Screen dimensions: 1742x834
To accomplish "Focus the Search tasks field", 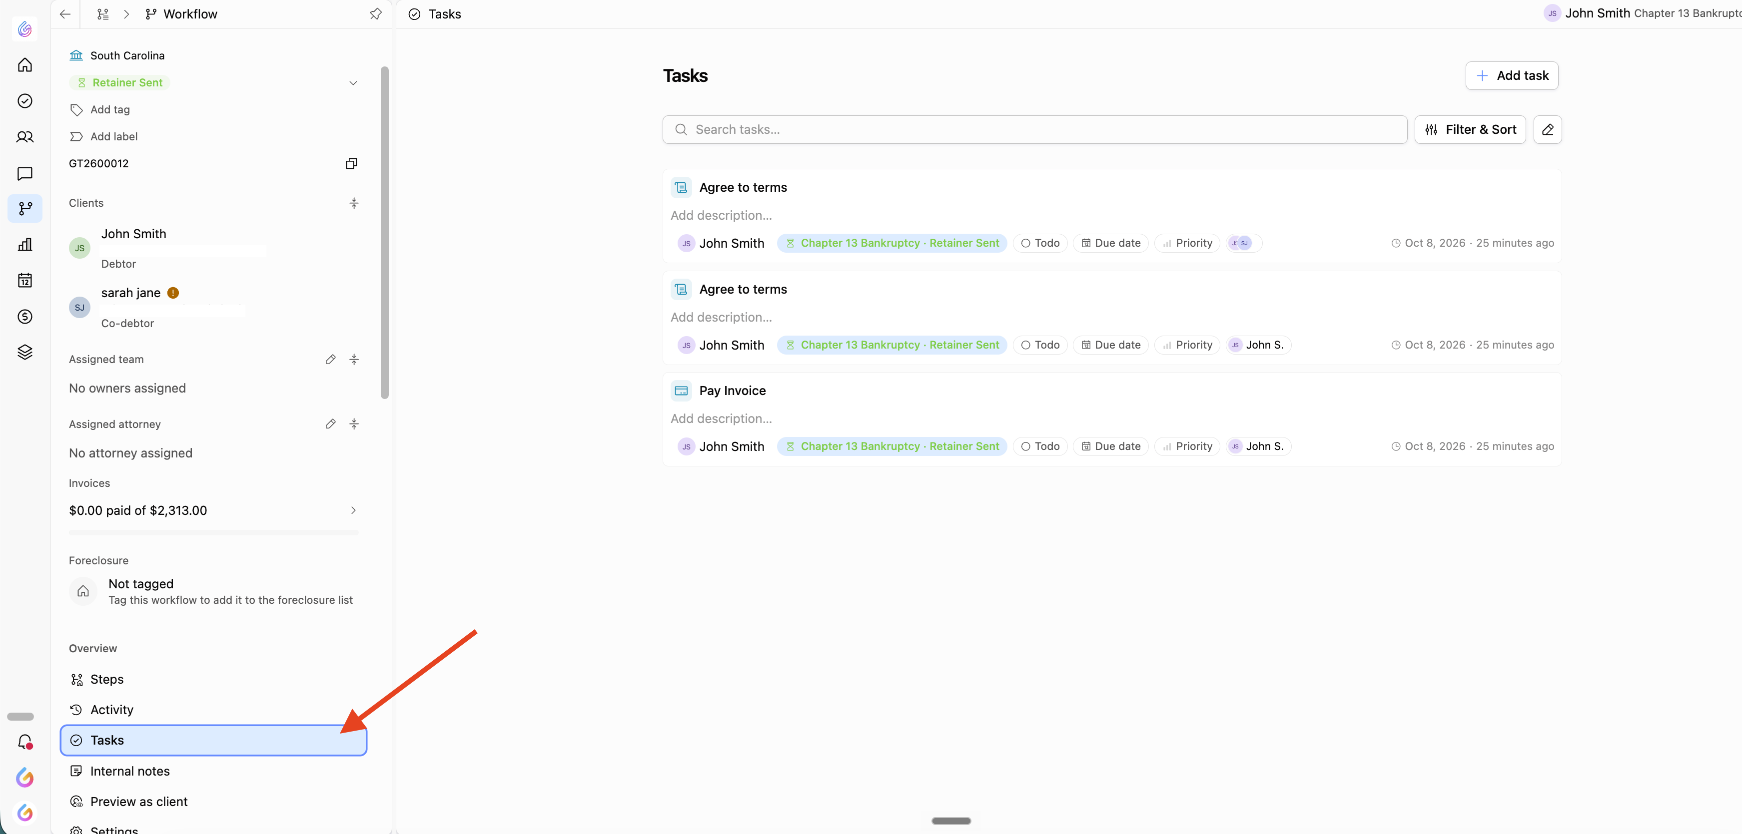I will click(x=1034, y=130).
